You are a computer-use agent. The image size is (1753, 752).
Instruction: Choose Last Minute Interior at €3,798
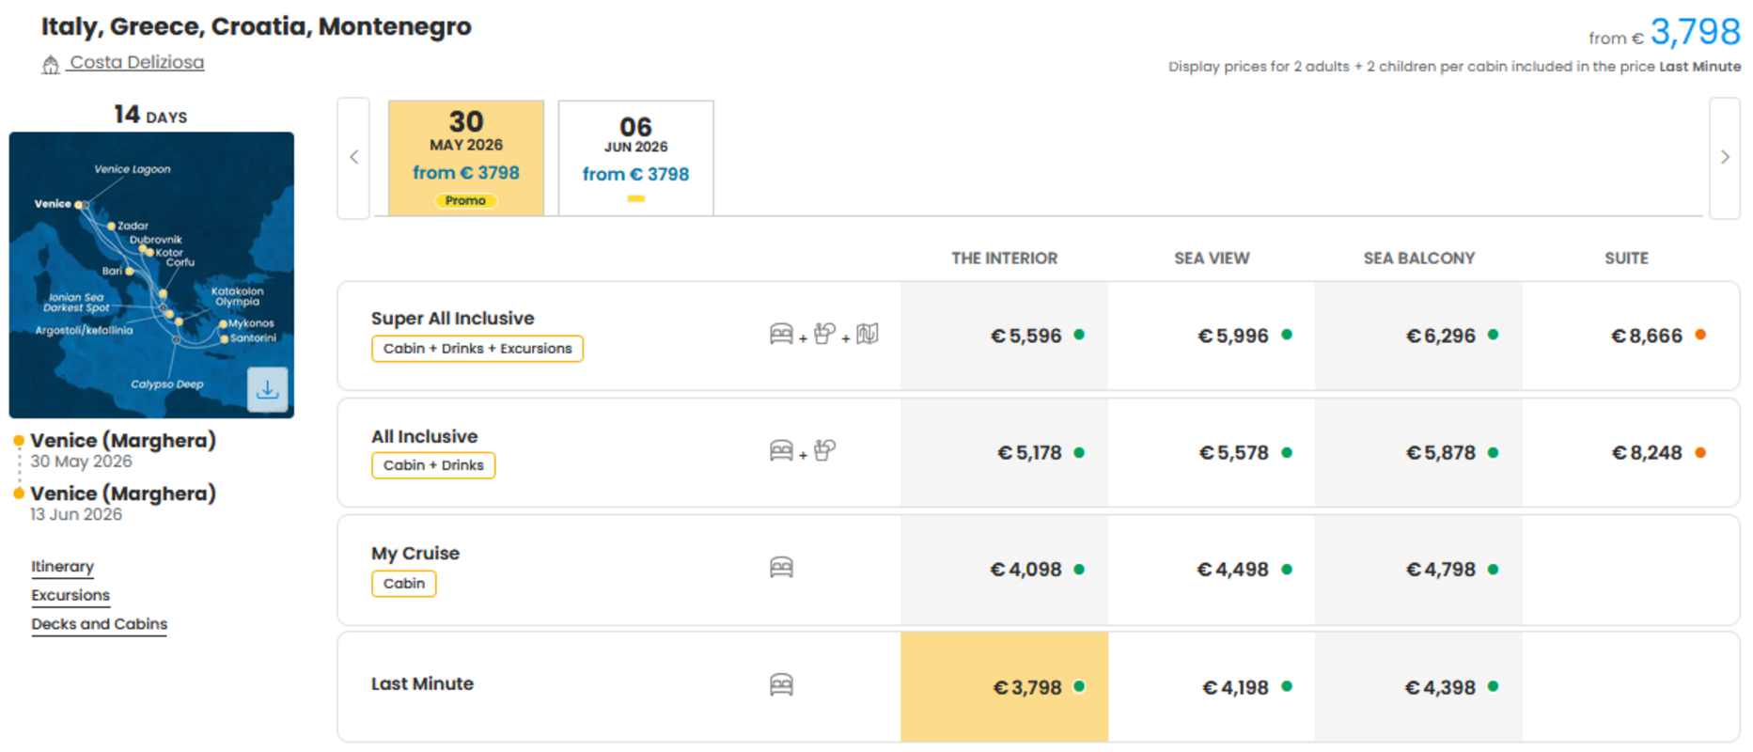(1004, 687)
